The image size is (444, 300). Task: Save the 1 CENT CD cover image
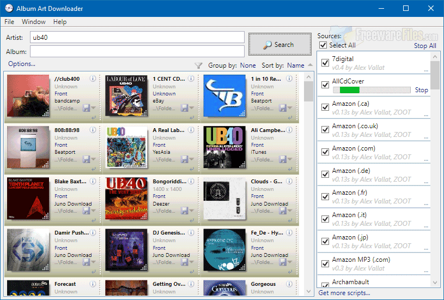tap(184, 108)
